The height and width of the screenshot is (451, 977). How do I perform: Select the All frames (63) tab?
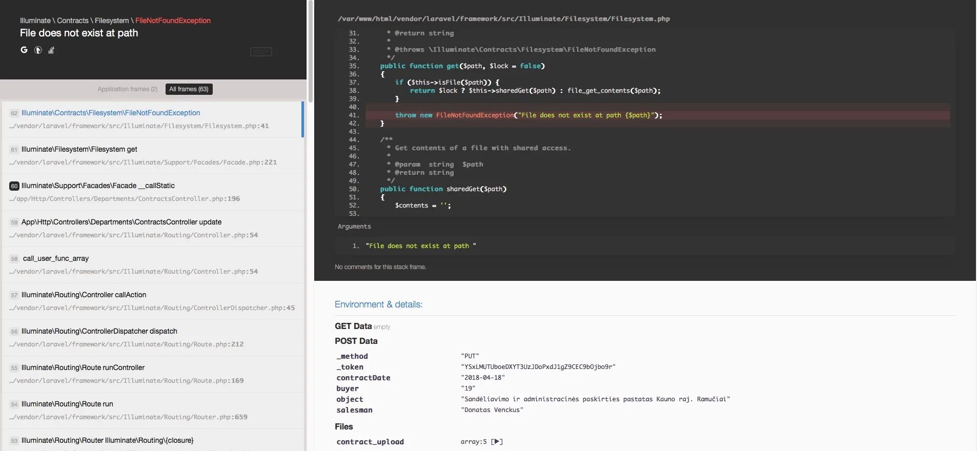(189, 89)
